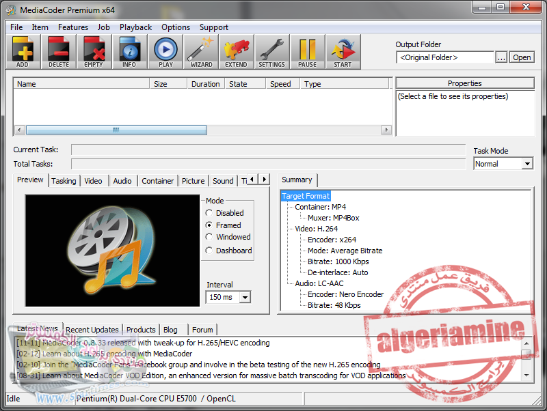Open the Task Mode dropdown
547x411 pixels.
click(x=527, y=163)
